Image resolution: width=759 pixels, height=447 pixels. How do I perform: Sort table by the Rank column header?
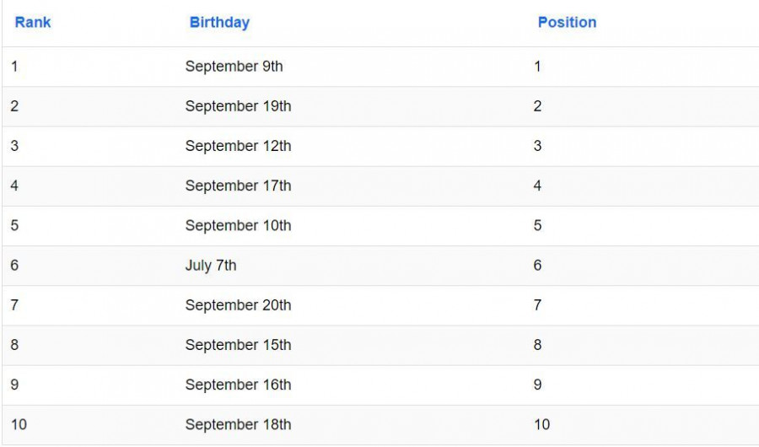33,23
